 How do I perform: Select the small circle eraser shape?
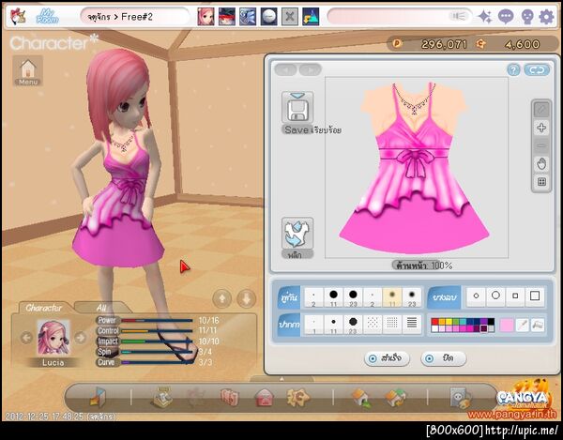(x=476, y=296)
